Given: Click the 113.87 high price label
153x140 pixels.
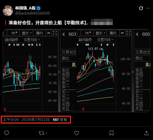Looking at the screenshot, I should pyautogui.click(x=93, y=49).
